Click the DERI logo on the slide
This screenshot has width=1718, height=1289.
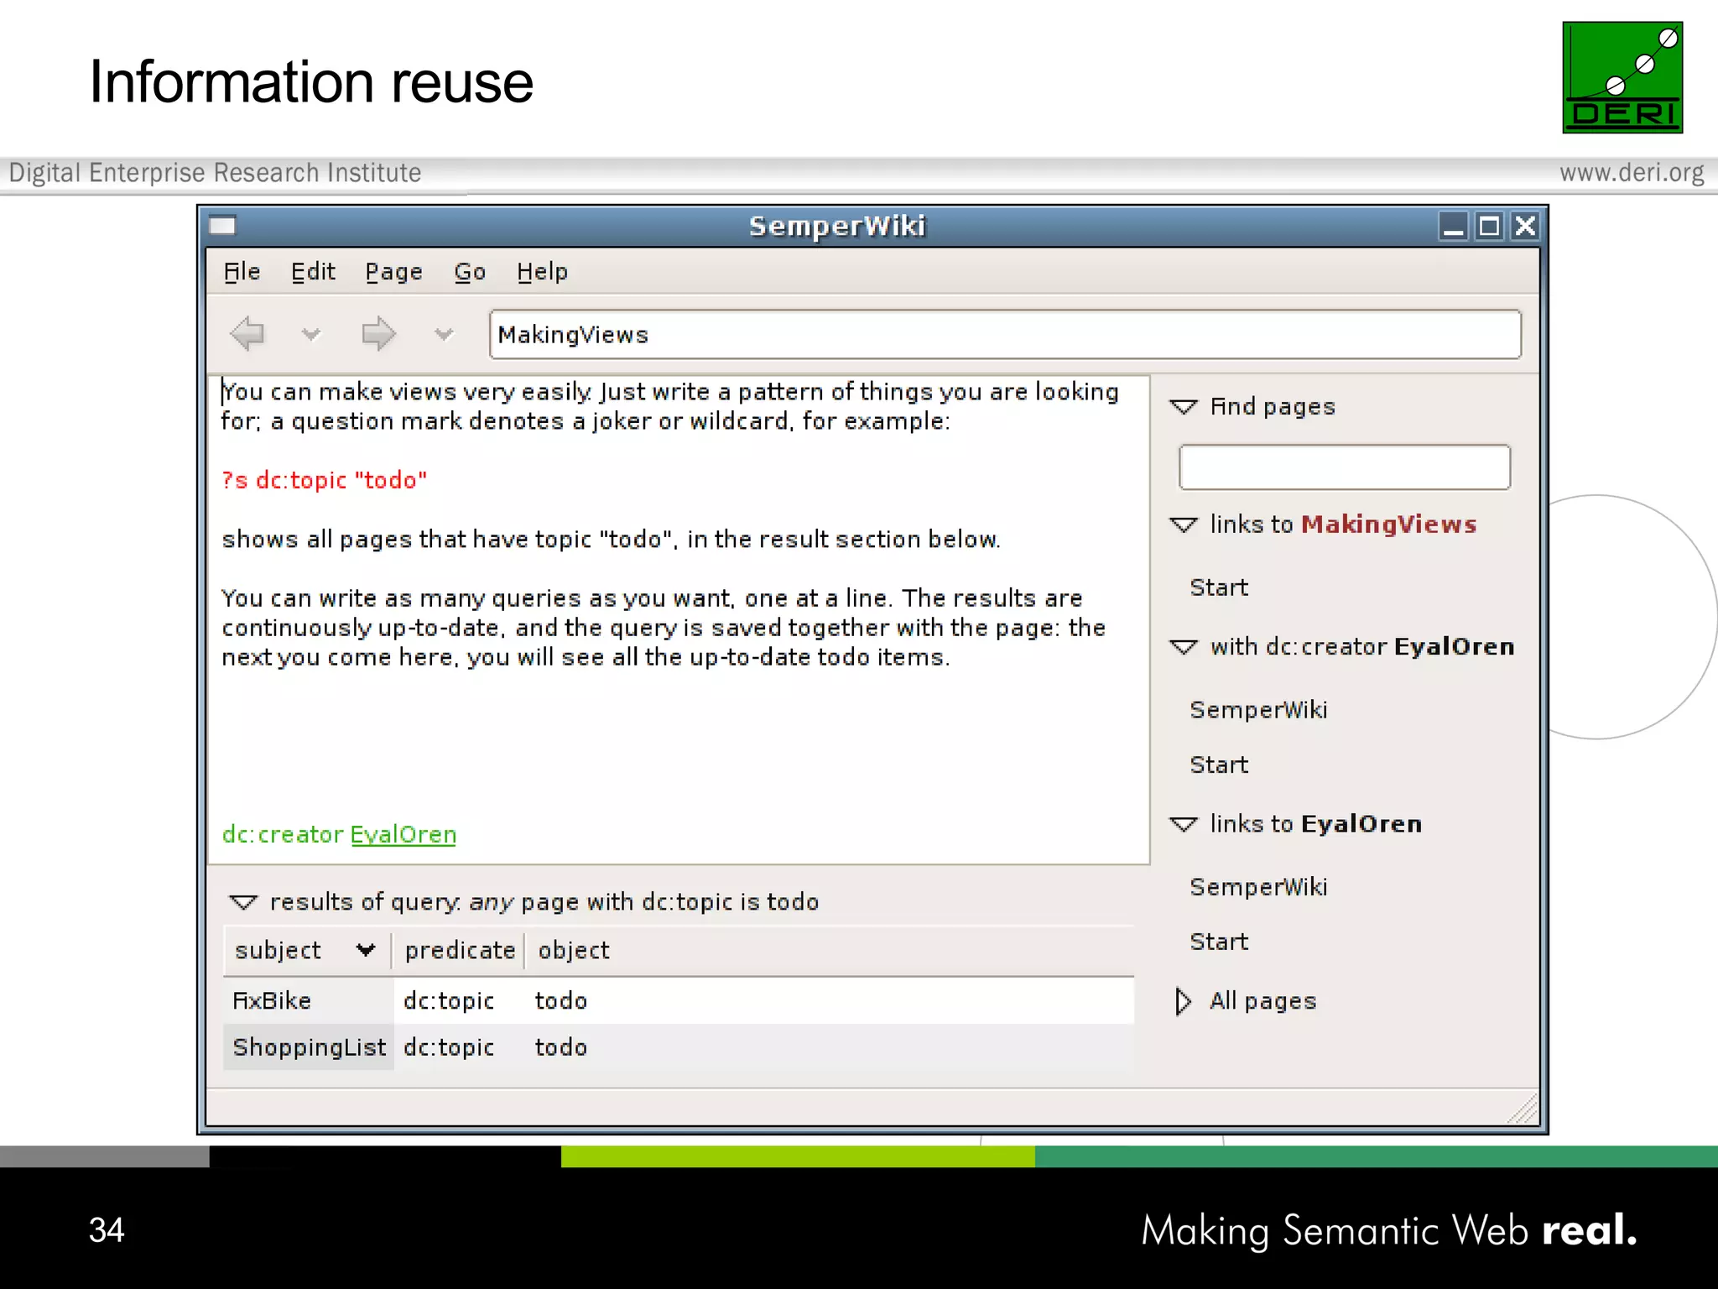(x=1622, y=77)
